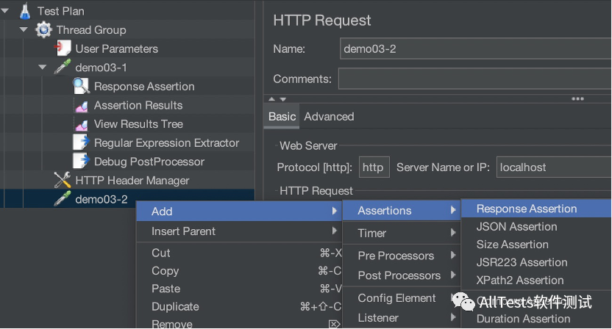Image resolution: width=612 pixels, height=329 pixels.
Task: Click the Thread Group gear icon
Action: (44, 30)
